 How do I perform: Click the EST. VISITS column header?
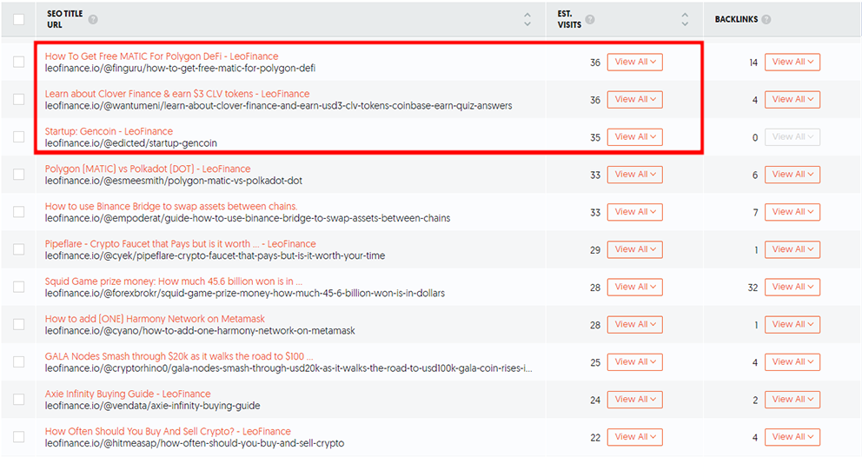(x=569, y=19)
